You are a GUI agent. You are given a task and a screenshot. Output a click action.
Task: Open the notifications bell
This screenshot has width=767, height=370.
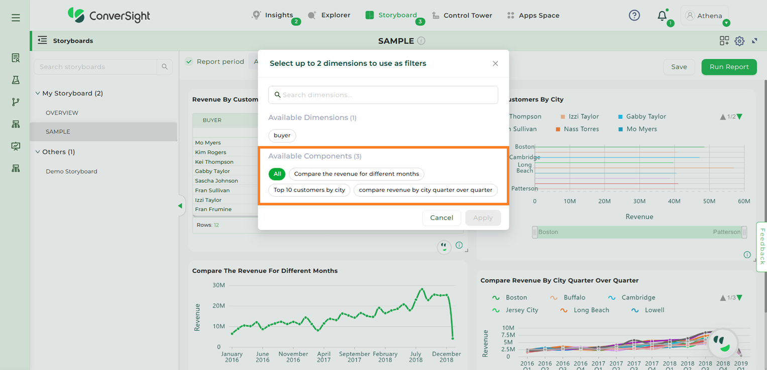pyautogui.click(x=662, y=16)
